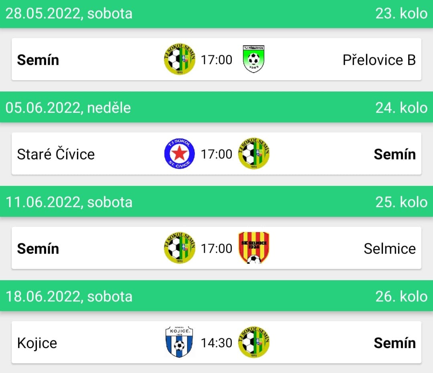
Task: Select the 28.05.2022, sobota date header
Action: 69,14
